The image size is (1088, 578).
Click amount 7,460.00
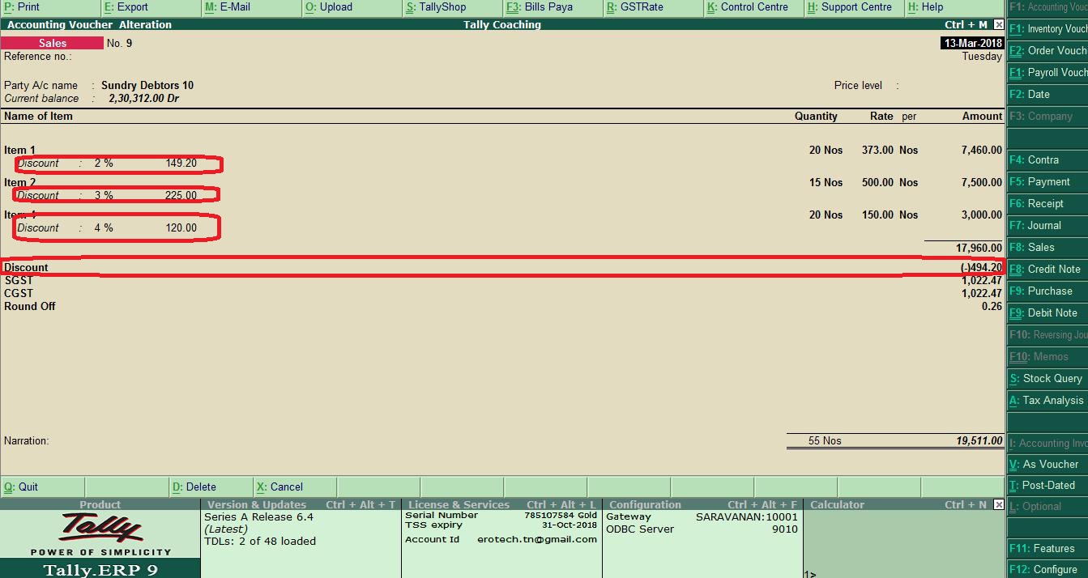(x=982, y=150)
